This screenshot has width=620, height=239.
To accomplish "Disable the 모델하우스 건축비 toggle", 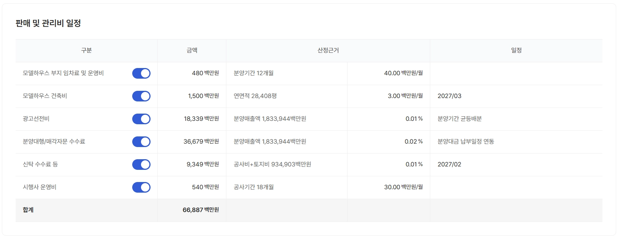I will point(141,96).
